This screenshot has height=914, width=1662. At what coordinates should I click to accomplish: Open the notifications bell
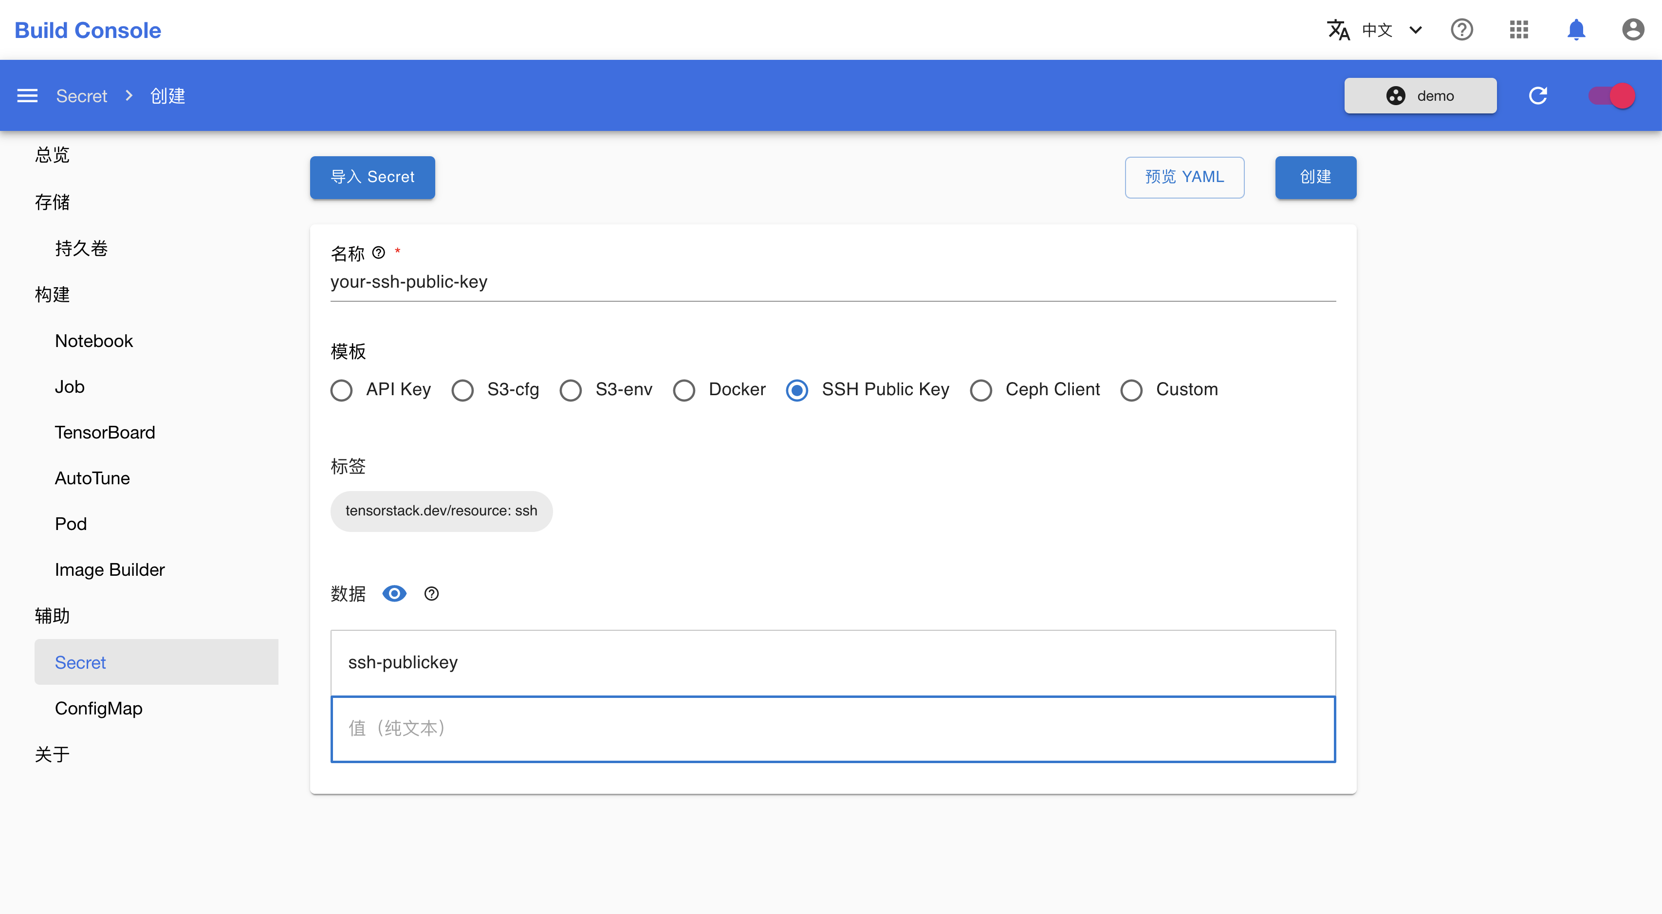[1576, 30]
